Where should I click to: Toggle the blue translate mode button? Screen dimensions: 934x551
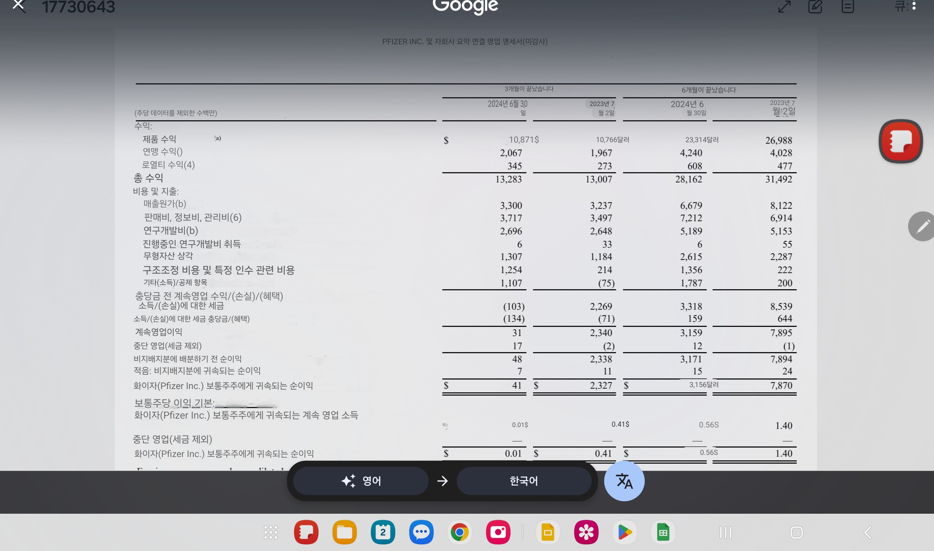point(624,481)
